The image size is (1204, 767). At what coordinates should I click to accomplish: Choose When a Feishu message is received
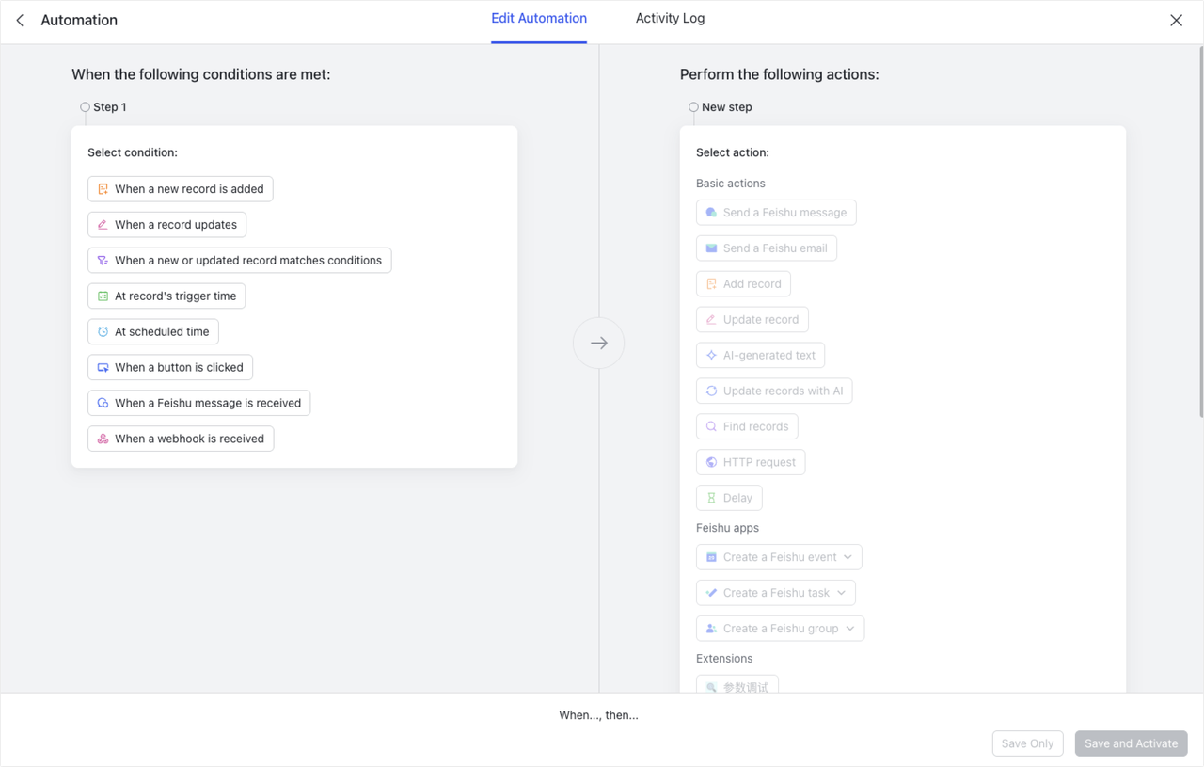[199, 404]
